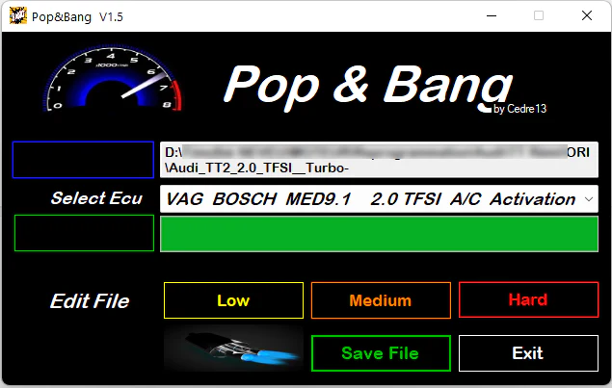Click the green-outlined box left of progress bar
This screenshot has width=612, height=388.
(x=84, y=233)
